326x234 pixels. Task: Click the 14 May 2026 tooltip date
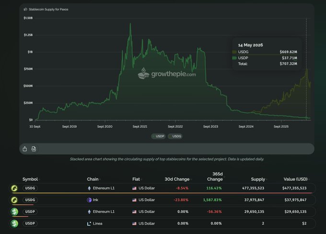tap(250, 45)
